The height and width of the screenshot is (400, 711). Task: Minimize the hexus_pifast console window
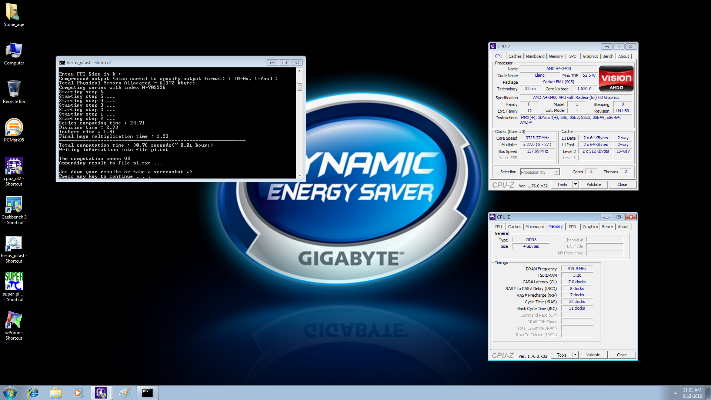click(272, 63)
